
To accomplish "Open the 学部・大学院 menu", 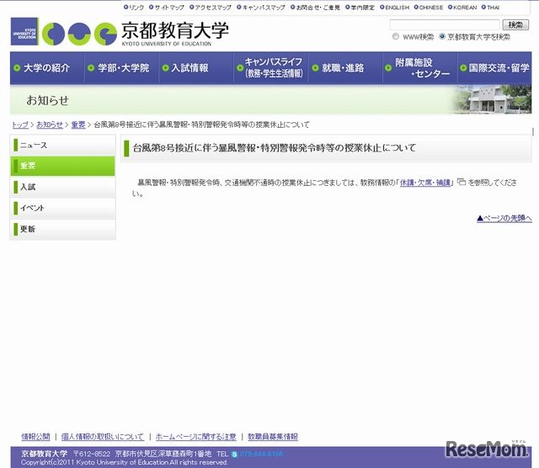I will (121, 67).
